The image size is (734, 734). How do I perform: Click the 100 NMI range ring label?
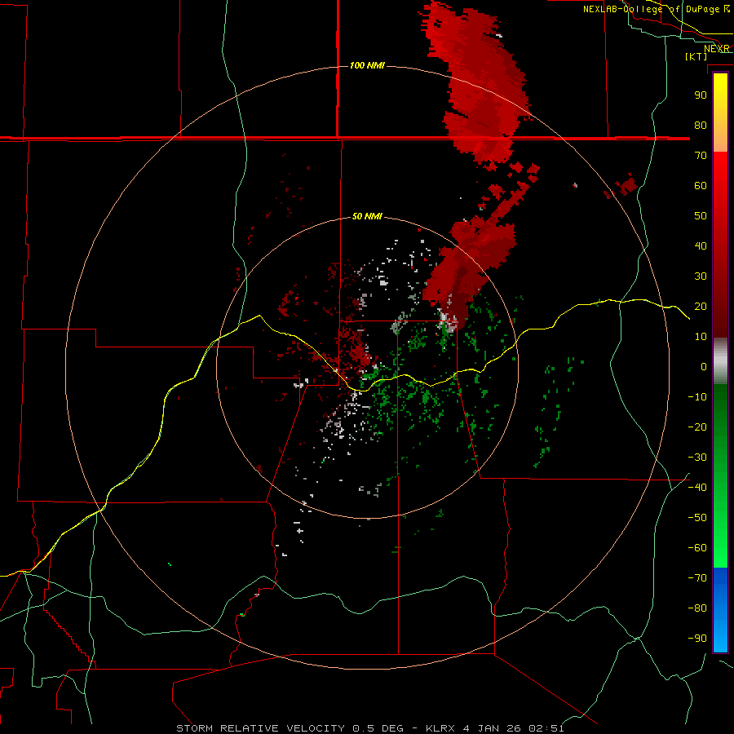coord(367,65)
